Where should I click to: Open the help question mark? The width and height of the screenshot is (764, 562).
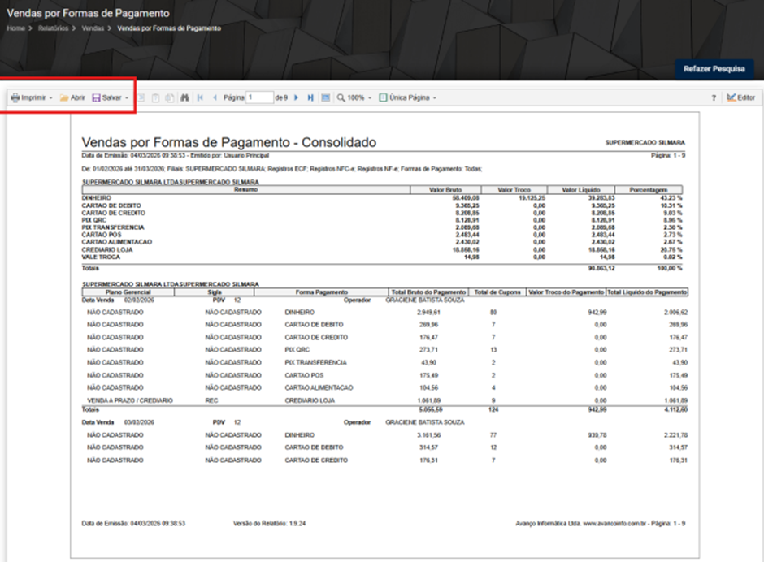coord(714,98)
